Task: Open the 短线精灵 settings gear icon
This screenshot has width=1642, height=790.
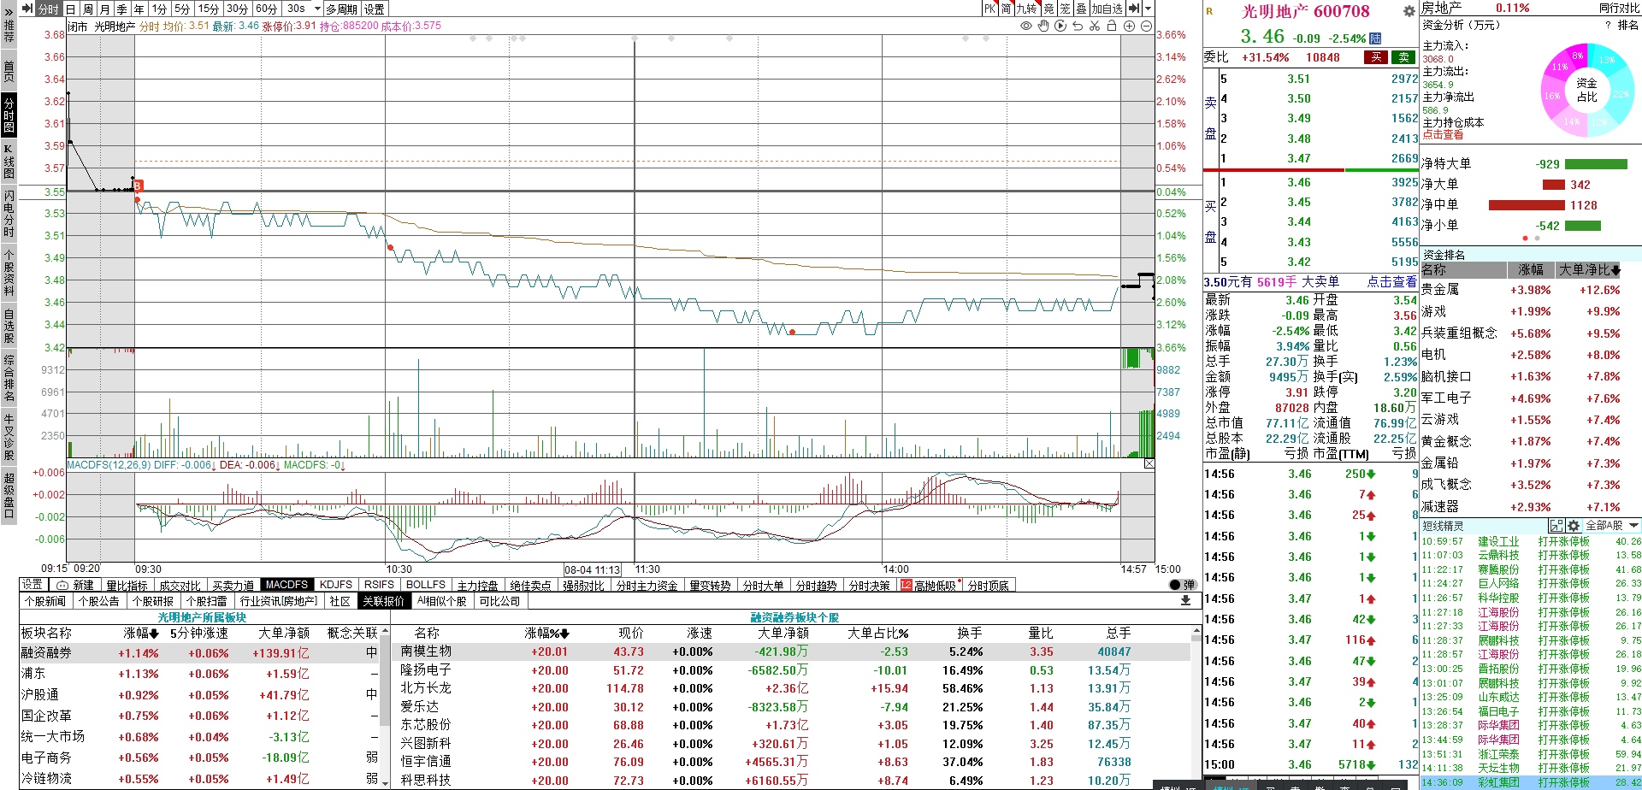Action: tap(1573, 526)
